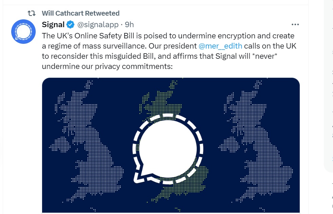Open the Will Cathcart Retweeted link
Viewport: 333px width, 214px height.
point(81,13)
